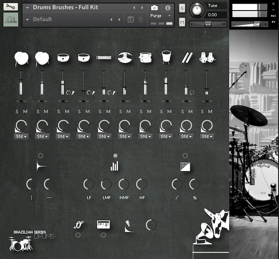Click the first snare channel's brush icon

tap(73, 93)
